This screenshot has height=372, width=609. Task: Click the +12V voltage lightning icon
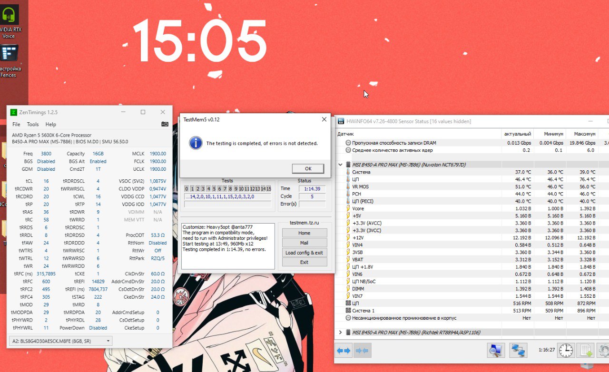pyautogui.click(x=348, y=237)
